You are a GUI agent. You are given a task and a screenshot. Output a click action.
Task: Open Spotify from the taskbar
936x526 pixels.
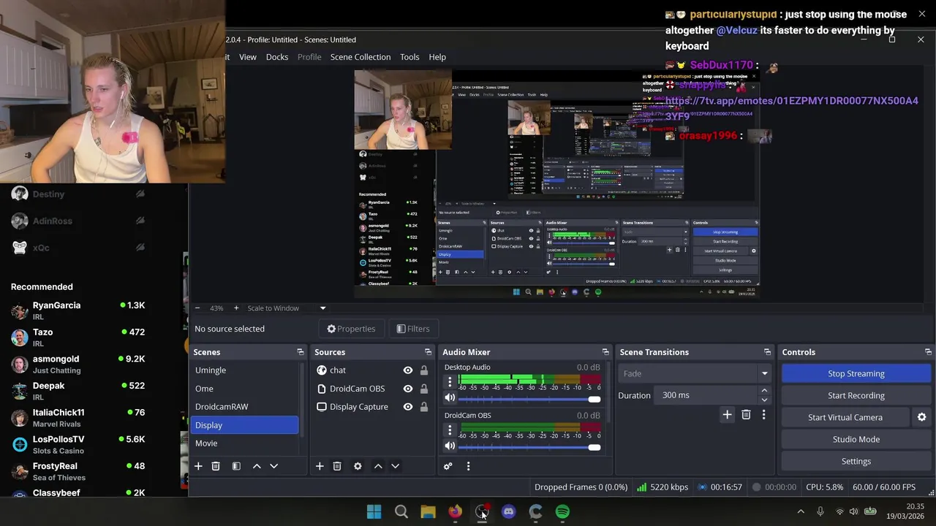tap(562, 512)
